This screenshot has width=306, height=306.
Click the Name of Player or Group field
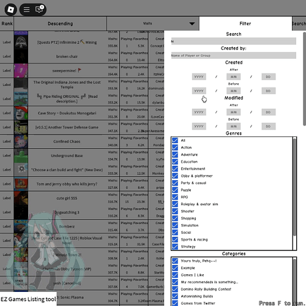(x=234, y=56)
